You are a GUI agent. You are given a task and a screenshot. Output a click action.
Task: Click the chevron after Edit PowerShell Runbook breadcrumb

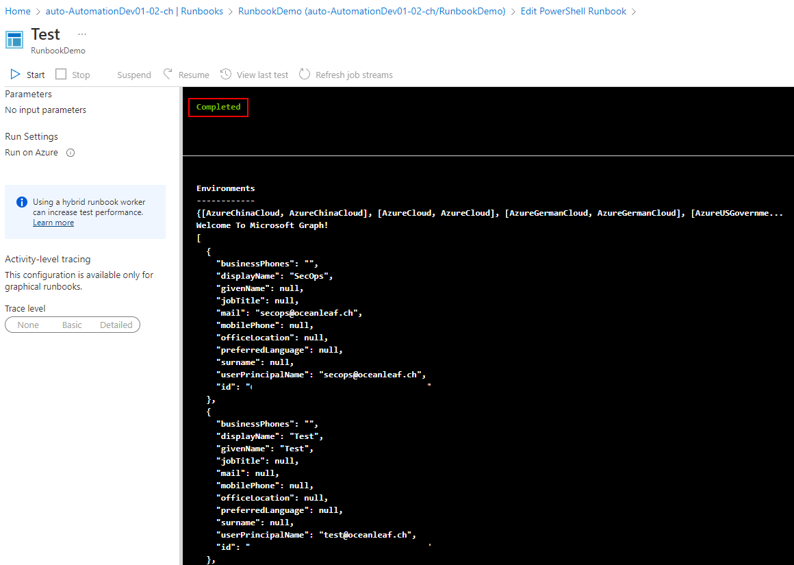pyautogui.click(x=633, y=11)
